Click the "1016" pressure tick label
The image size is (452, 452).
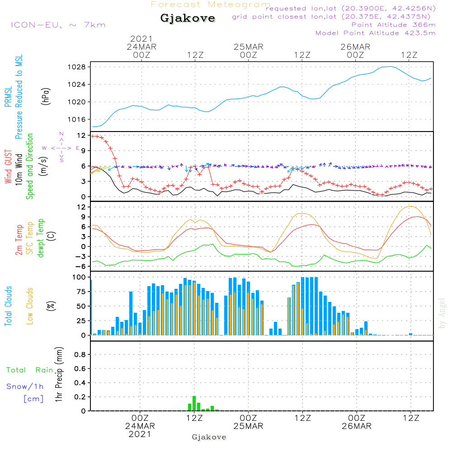point(76,119)
